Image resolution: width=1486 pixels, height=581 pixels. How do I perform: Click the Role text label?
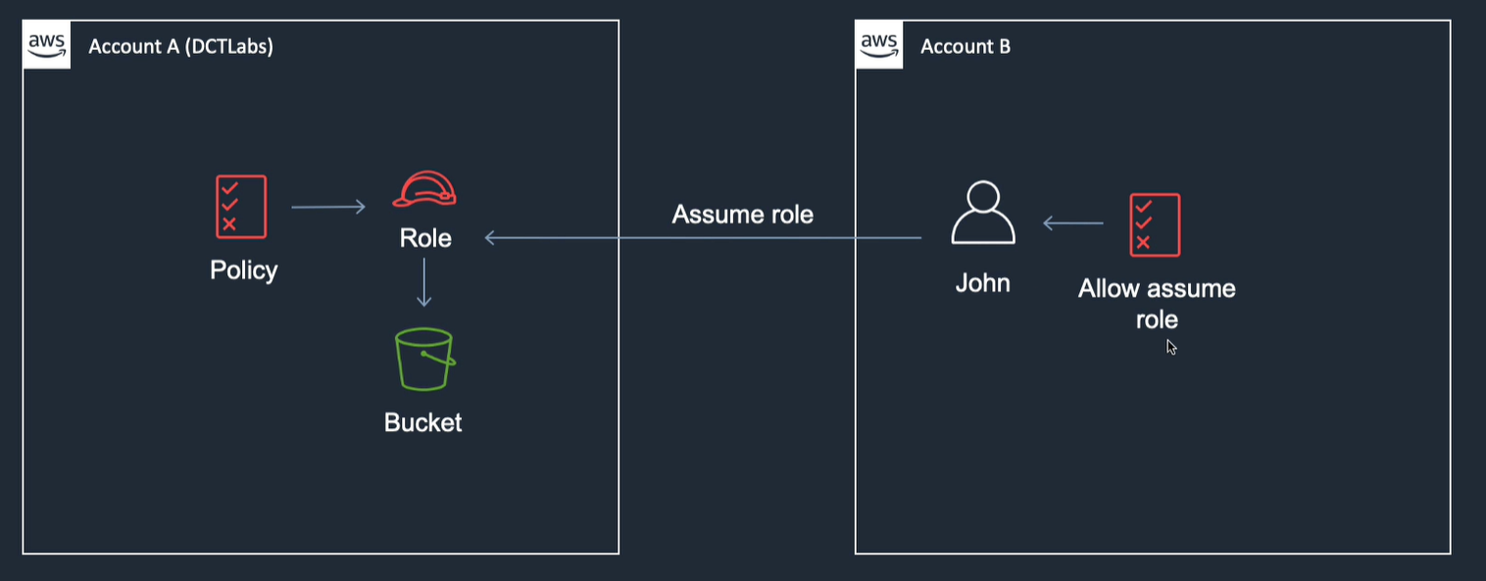click(x=425, y=237)
